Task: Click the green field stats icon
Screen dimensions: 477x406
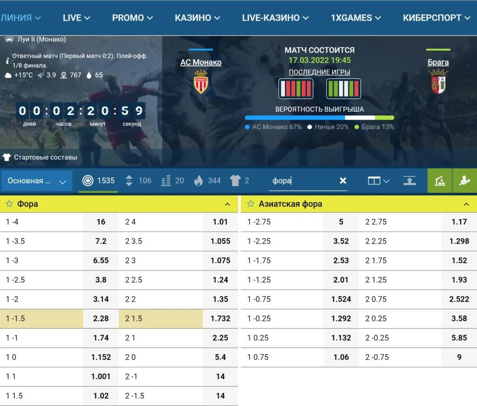Action: (440, 181)
